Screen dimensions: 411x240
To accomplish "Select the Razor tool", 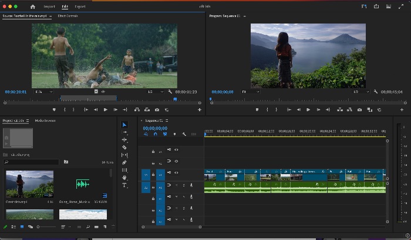I will (124, 147).
